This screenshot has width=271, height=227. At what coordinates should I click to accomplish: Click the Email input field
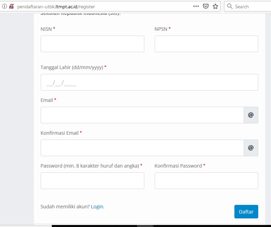tap(142, 115)
